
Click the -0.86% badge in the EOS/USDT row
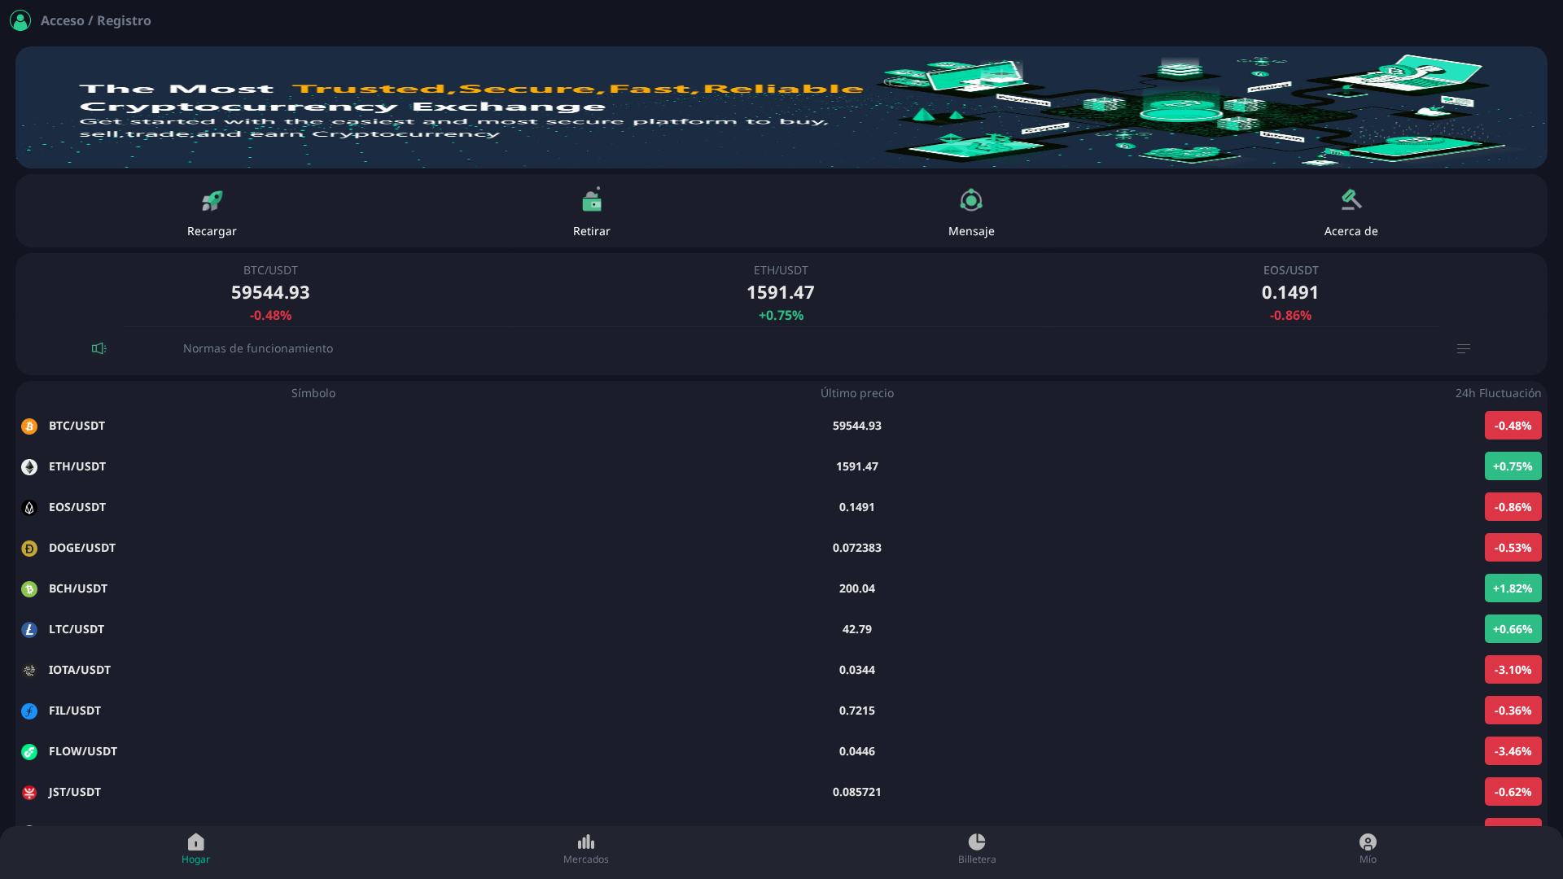[x=1513, y=507]
